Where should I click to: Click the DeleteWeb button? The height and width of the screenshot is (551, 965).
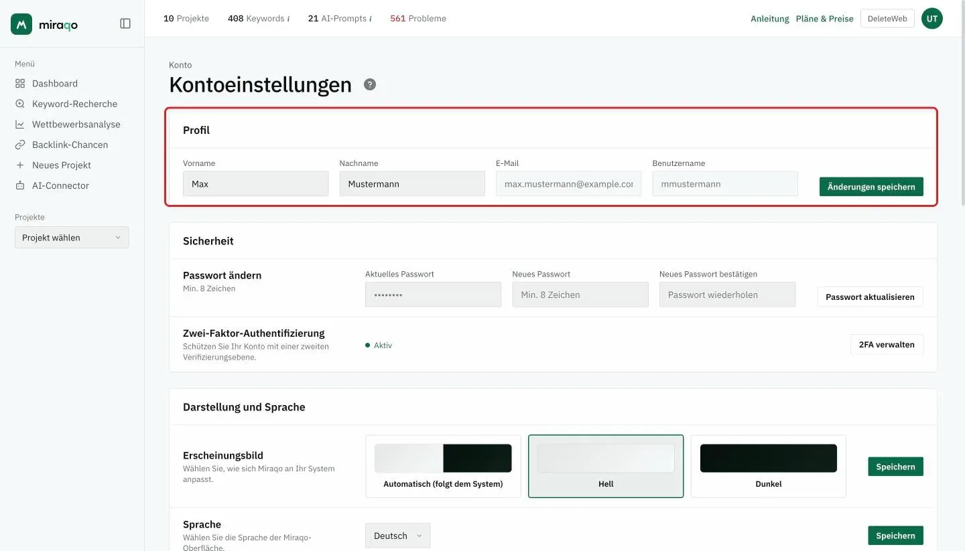tap(887, 19)
